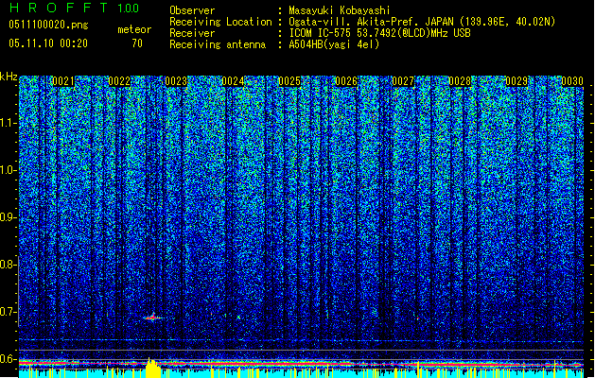Click the red meteor echo near 0.7 kHz
595x378 pixels.
[153, 318]
